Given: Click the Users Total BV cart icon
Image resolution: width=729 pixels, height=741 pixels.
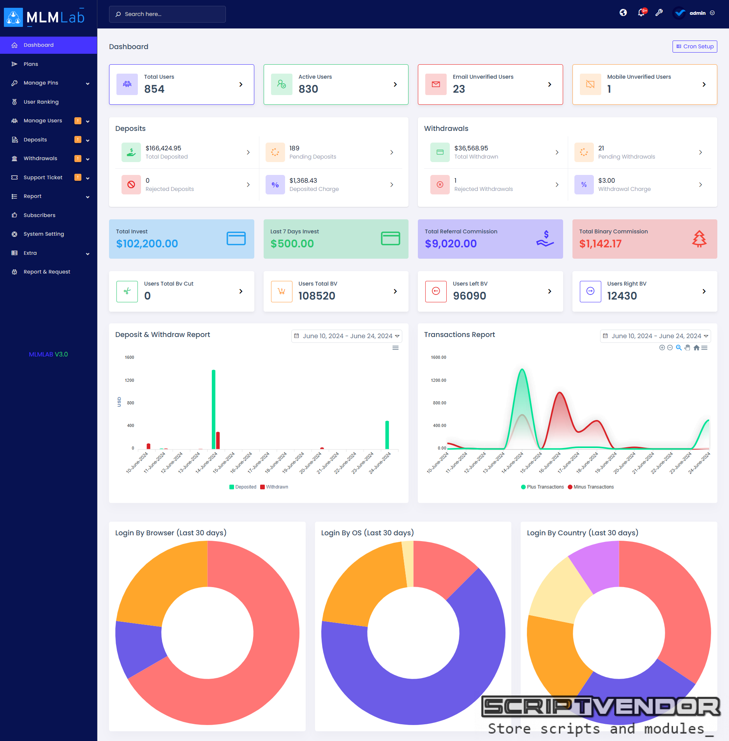Looking at the screenshot, I should pyautogui.click(x=282, y=291).
